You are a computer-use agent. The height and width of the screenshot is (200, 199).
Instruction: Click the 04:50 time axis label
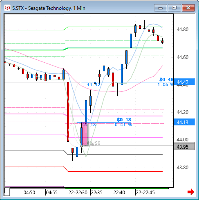click(x=29, y=192)
